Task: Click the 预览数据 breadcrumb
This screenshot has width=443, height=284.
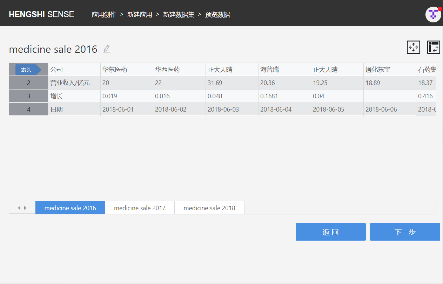Action: pos(217,15)
